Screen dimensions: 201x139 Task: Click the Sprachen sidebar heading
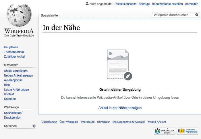click(10, 126)
